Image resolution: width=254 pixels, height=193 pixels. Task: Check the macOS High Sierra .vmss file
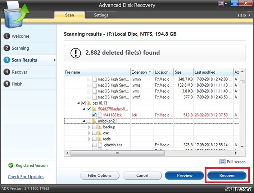pos(89,85)
